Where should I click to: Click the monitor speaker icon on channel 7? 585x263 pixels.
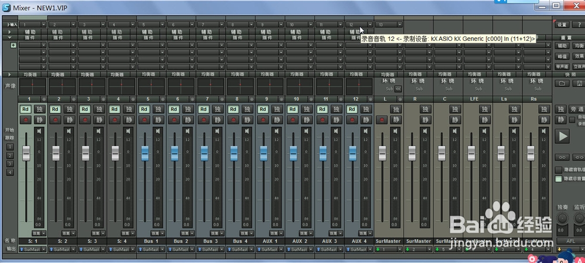click(x=217, y=131)
